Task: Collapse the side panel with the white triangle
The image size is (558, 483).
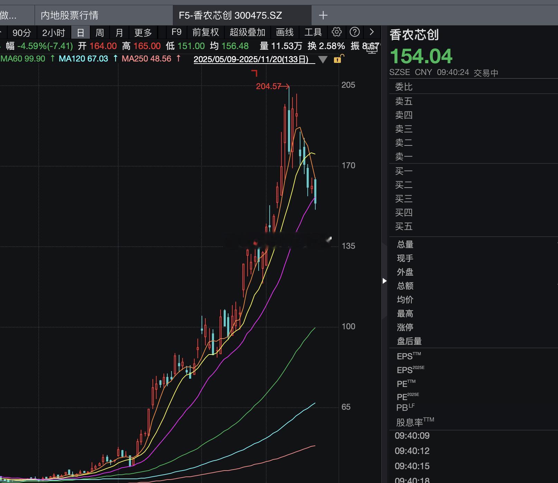Action: coord(384,281)
